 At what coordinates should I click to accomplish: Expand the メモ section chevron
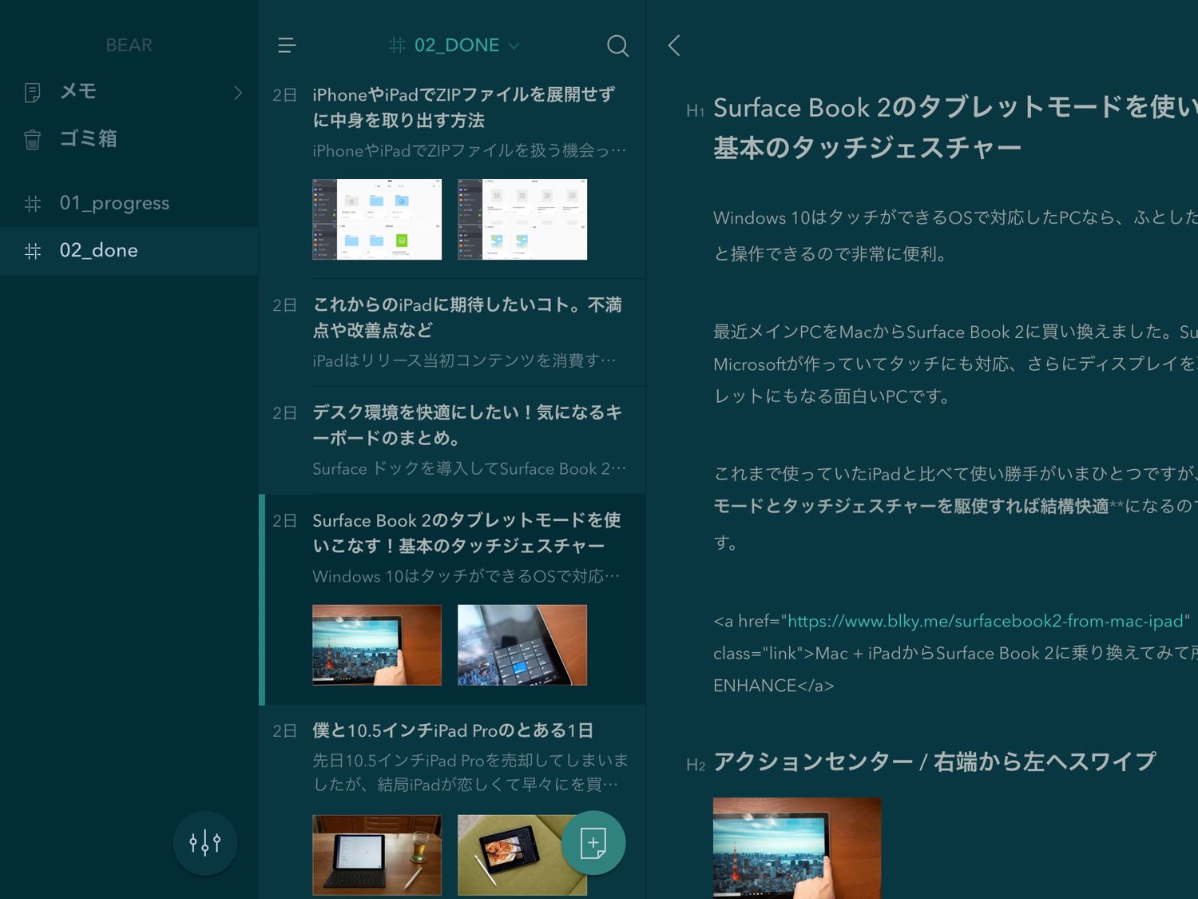[237, 93]
